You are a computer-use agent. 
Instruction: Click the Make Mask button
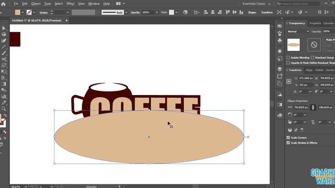point(329,40)
